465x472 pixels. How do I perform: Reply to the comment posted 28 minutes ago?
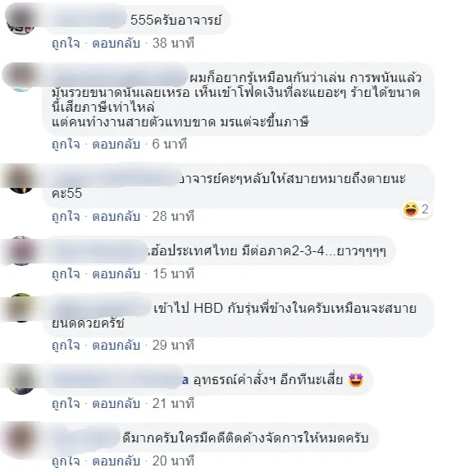(116, 217)
